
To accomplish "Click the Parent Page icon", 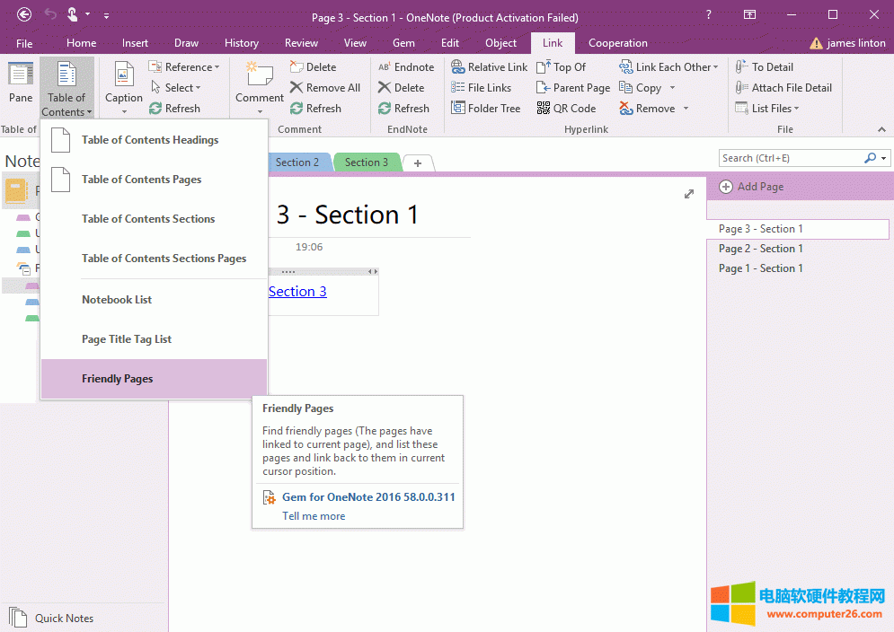I will click(x=544, y=88).
